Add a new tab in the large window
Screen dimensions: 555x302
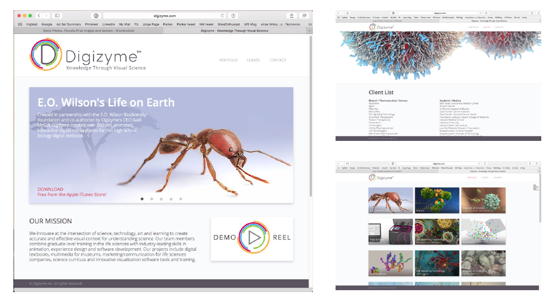pyautogui.click(x=309, y=31)
